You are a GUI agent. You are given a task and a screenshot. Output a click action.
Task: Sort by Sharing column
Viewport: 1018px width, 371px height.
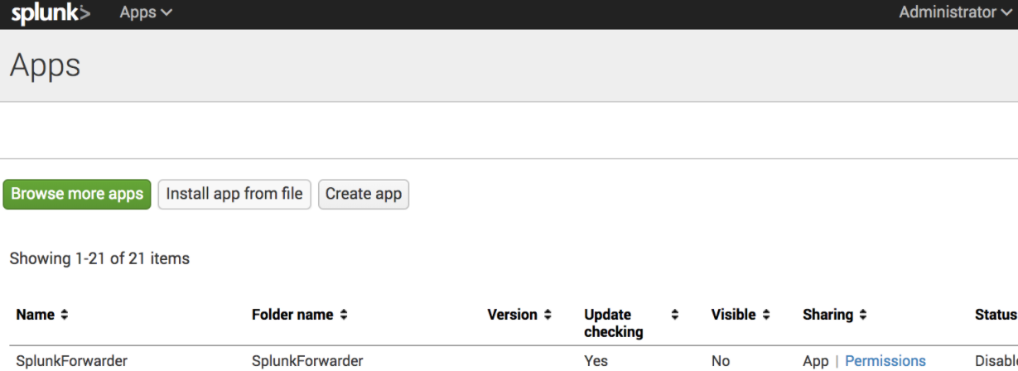(x=836, y=315)
